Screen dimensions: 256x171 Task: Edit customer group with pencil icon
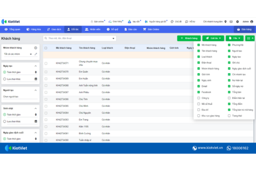pyautogui.click(x=36, y=54)
